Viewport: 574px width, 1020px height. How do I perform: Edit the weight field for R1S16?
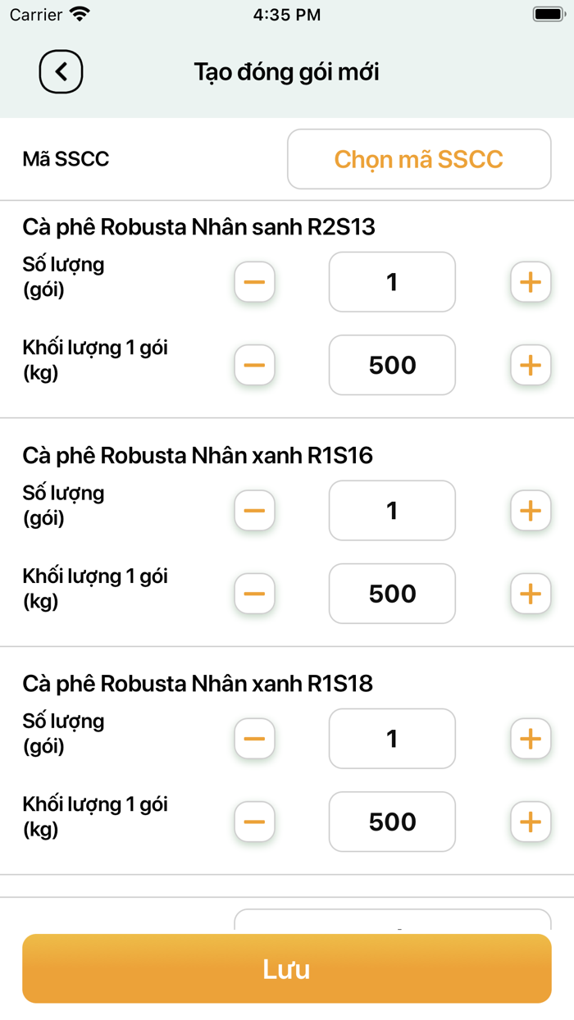pyautogui.click(x=392, y=594)
